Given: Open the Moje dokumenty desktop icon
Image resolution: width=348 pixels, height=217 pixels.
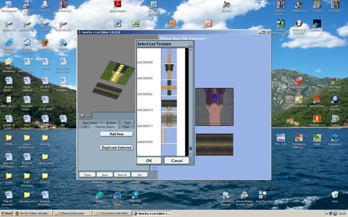Looking at the screenshot, I should tap(9, 65).
